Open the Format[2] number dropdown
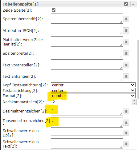The image size is (139, 150). click(x=93, y=96)
